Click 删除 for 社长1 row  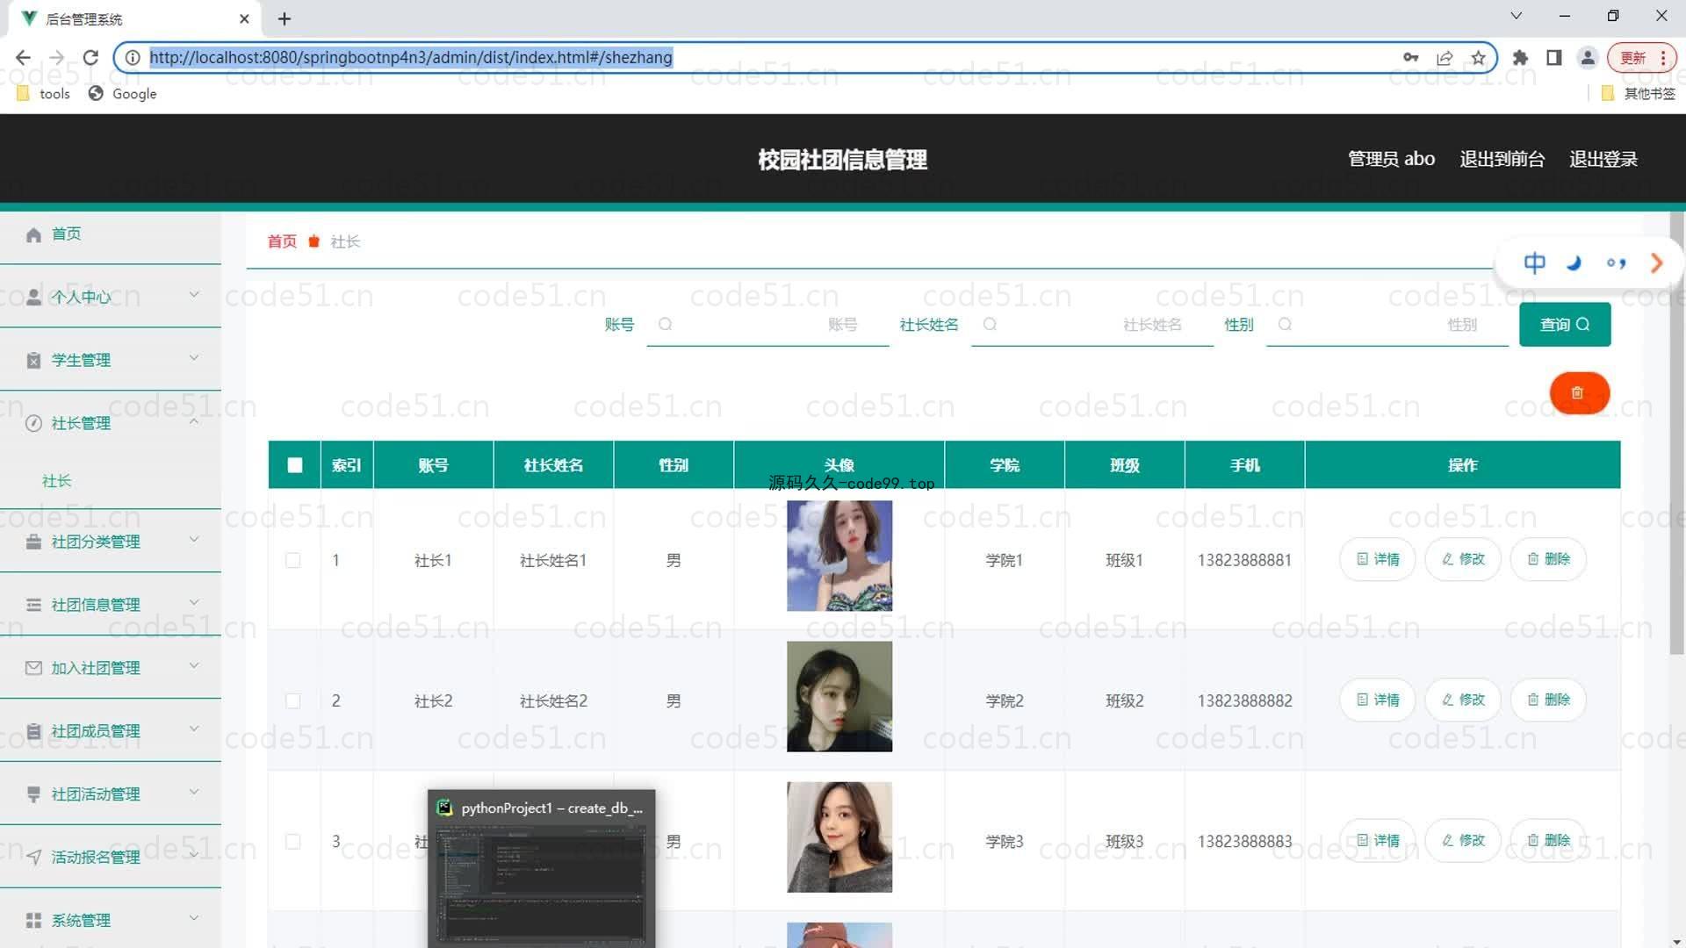1548,559
